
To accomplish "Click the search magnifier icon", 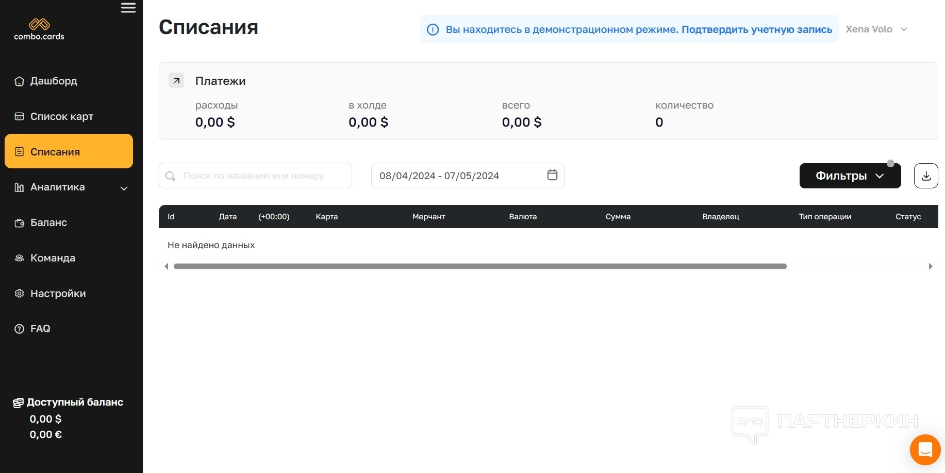I will (x=170, y=176).
